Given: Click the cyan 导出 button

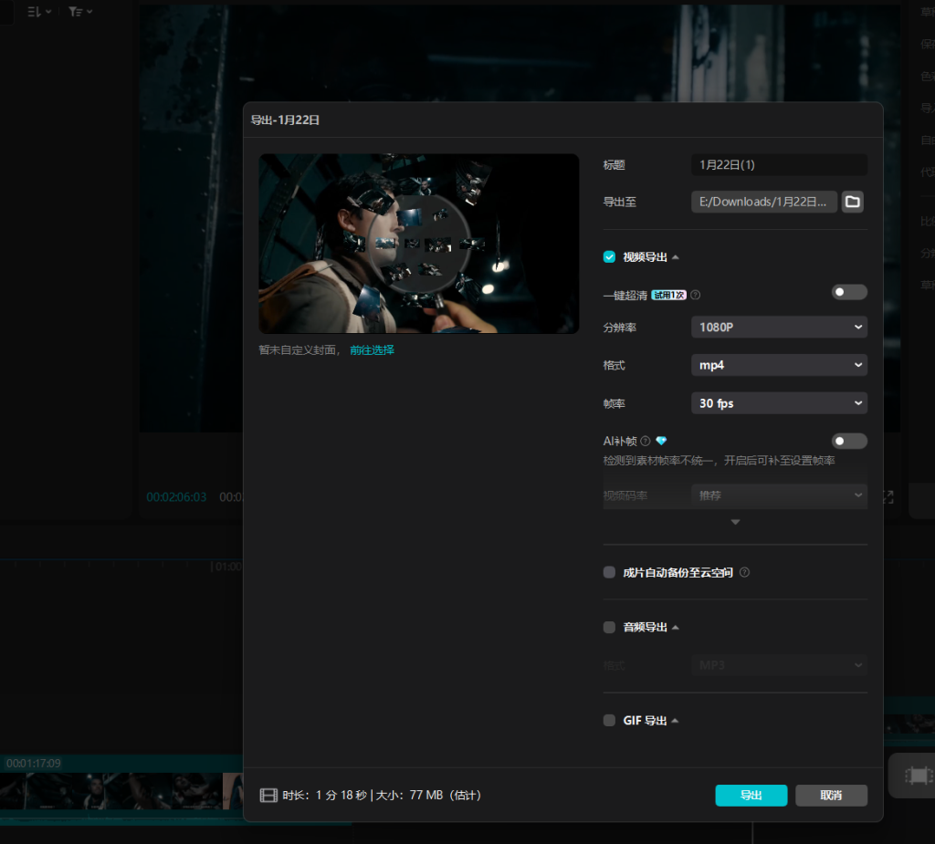Looking at the screenshot, I should (751, 796).
